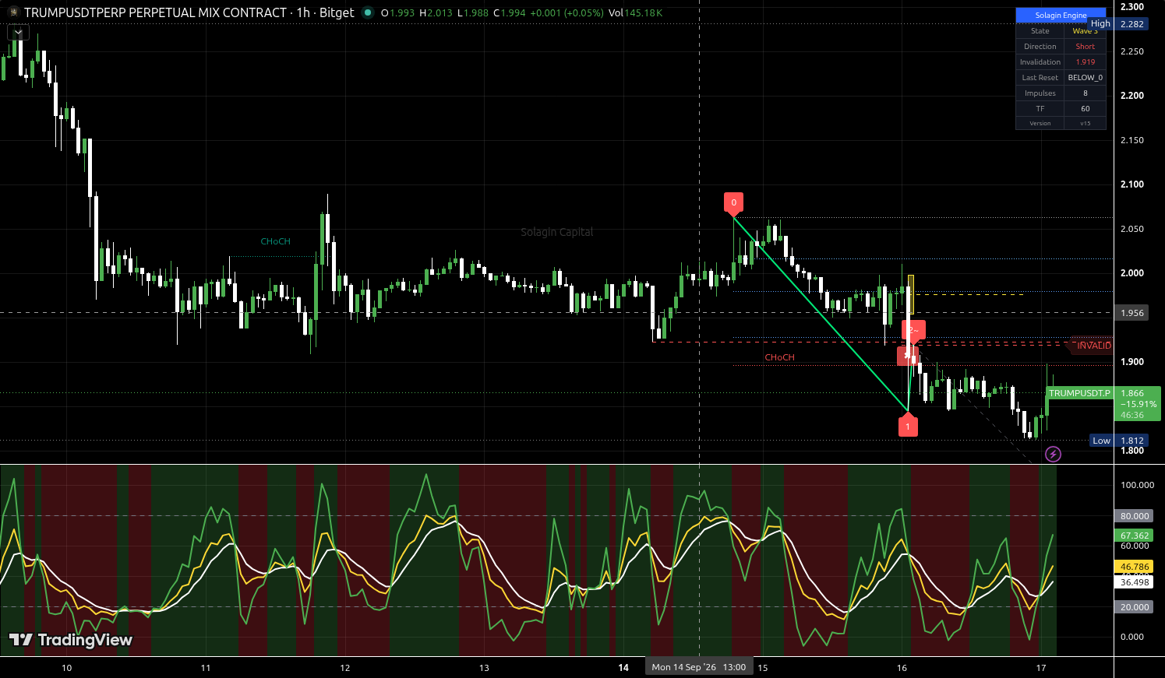Click the Mon 14 Sep '26 13:00 crosshair date label
The image size is (1165, 678).
tap(699, 667)
